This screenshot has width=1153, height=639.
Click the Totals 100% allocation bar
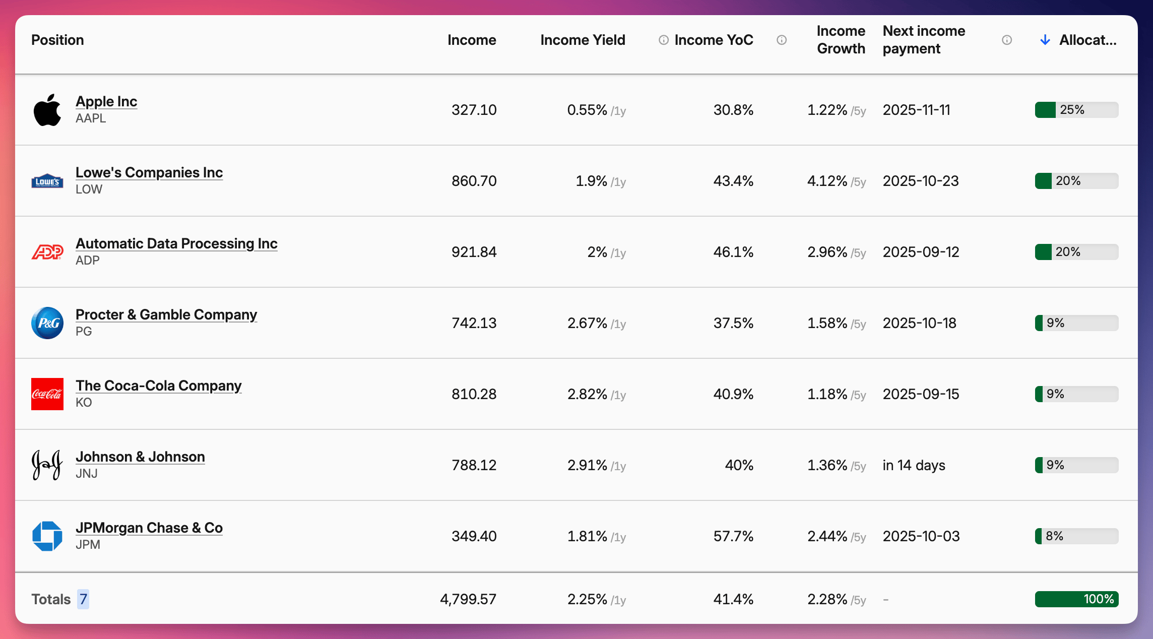click(1077, 599)
